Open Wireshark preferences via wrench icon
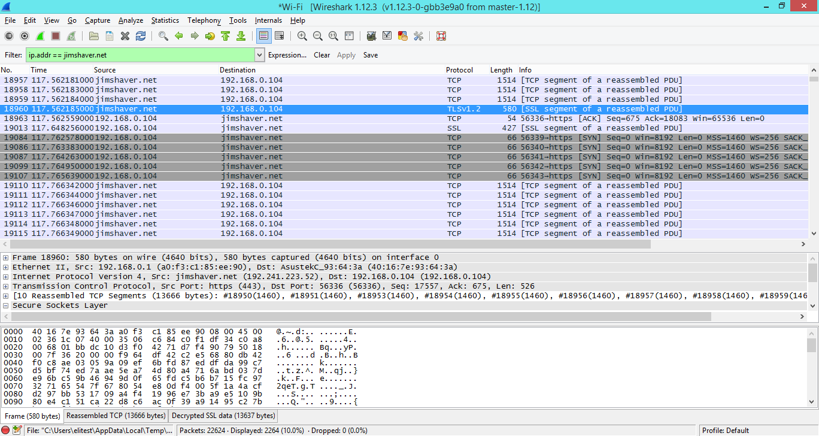 point(418,36)
